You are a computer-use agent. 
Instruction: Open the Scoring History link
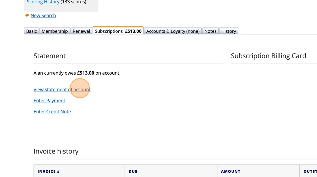point(43,2)
